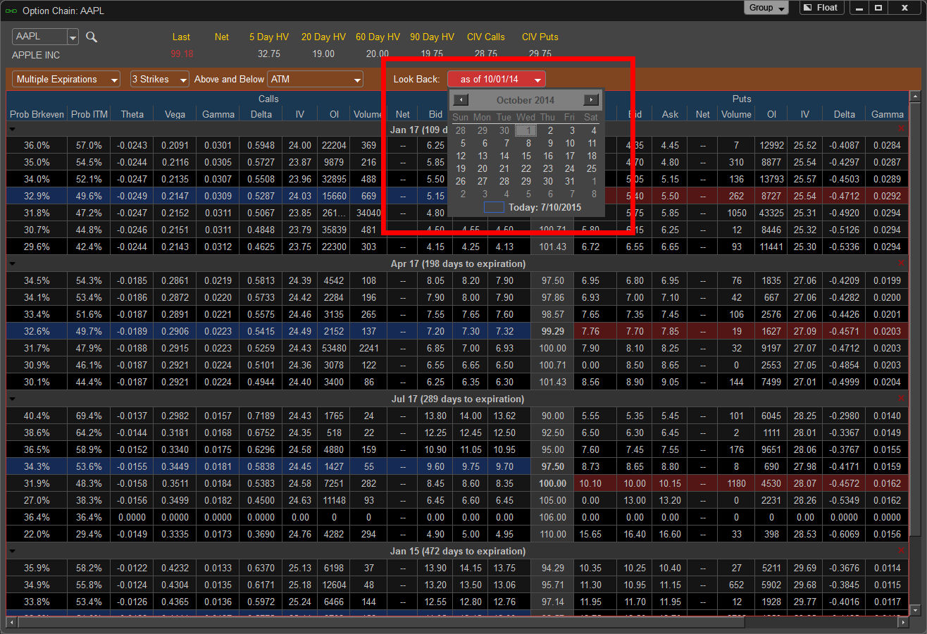Select October 31 in the calendar
The image size is (927, 634).
pos(570,181)
